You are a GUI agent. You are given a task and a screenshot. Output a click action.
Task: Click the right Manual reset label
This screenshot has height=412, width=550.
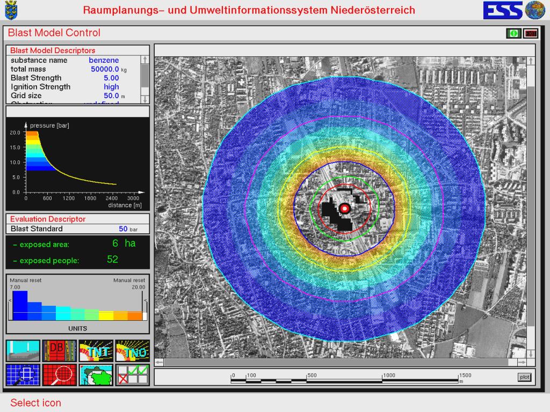129,280
